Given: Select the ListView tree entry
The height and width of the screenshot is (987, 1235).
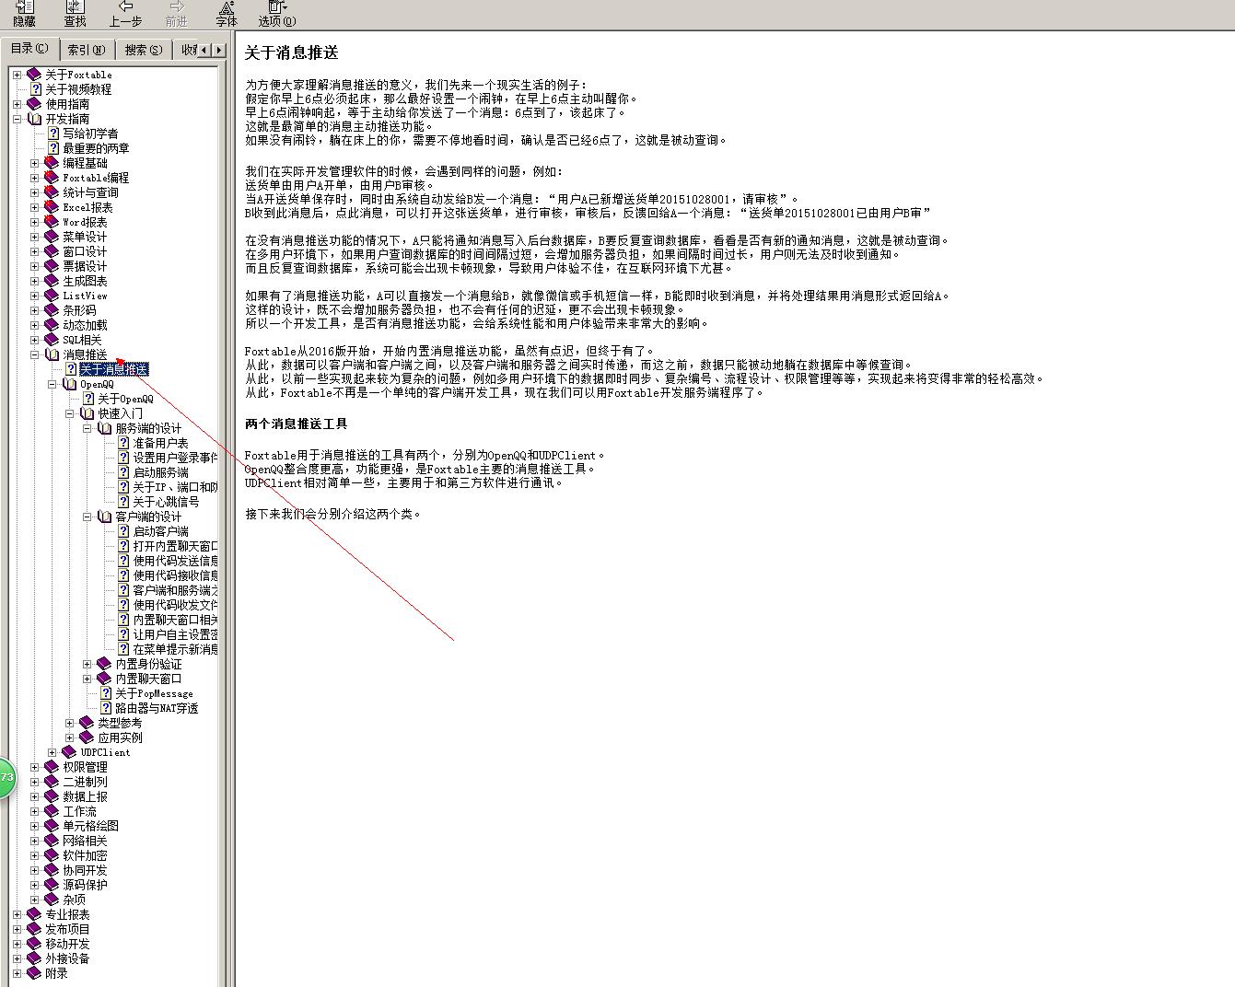Looking at the screenshot, I should 85,296.
